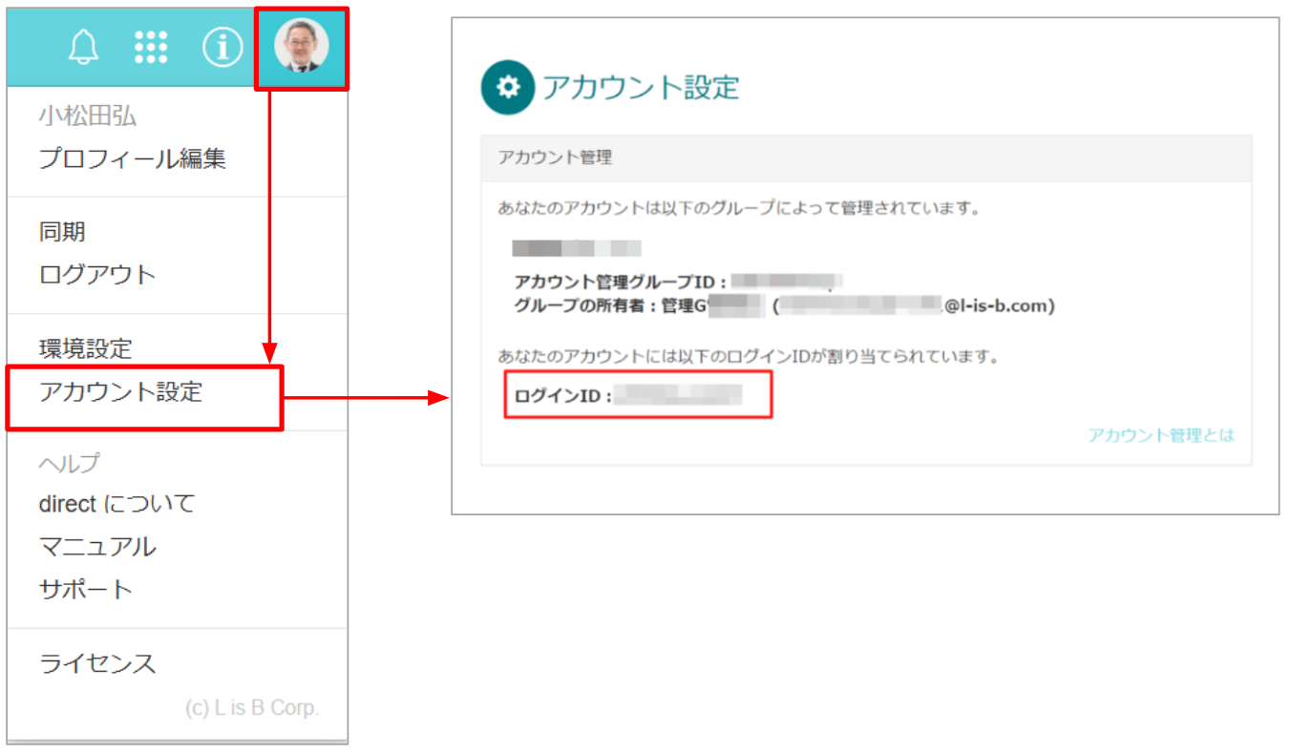The width and height of the screenshot is (1291, 753).
Task: Click the information circle icon
Action: (222, 47)
